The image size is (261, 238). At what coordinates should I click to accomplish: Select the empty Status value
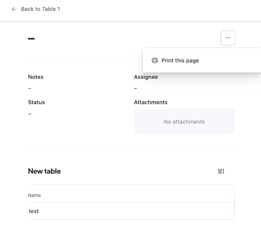[x=30, y=114]
